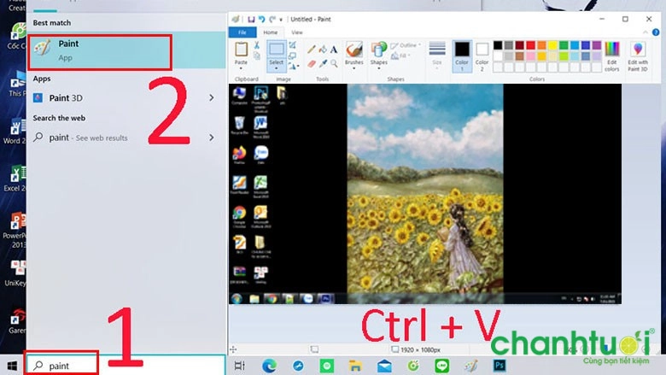Expand Paint 3D result chevron arrow
The image size is (666, 375).
(x=212, y=98)
